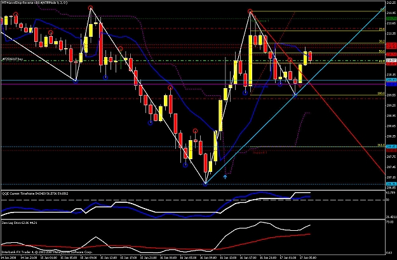
Task: Click the Stoch scale value 73.00
Action: click(x=391, y=222)
